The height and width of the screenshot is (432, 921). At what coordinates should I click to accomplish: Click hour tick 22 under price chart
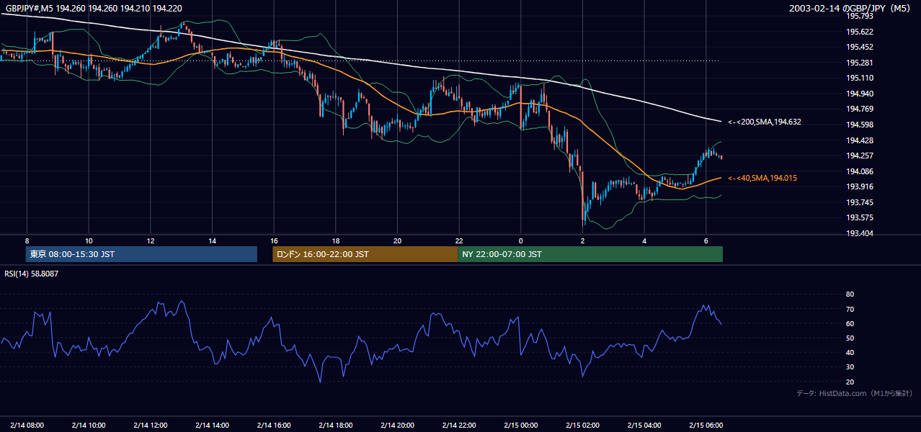click(x=459, y=240)
